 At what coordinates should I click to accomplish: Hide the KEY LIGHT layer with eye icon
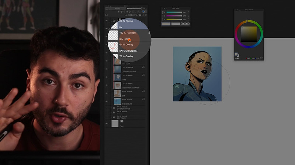pyautogui.click(x=107, y=61)
